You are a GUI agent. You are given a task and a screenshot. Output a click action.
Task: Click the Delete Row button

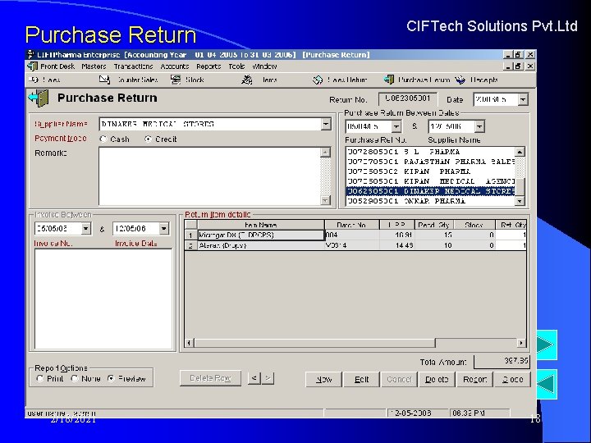point(210,378)
